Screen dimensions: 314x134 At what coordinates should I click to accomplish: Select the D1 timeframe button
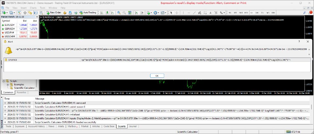(262, 13)
